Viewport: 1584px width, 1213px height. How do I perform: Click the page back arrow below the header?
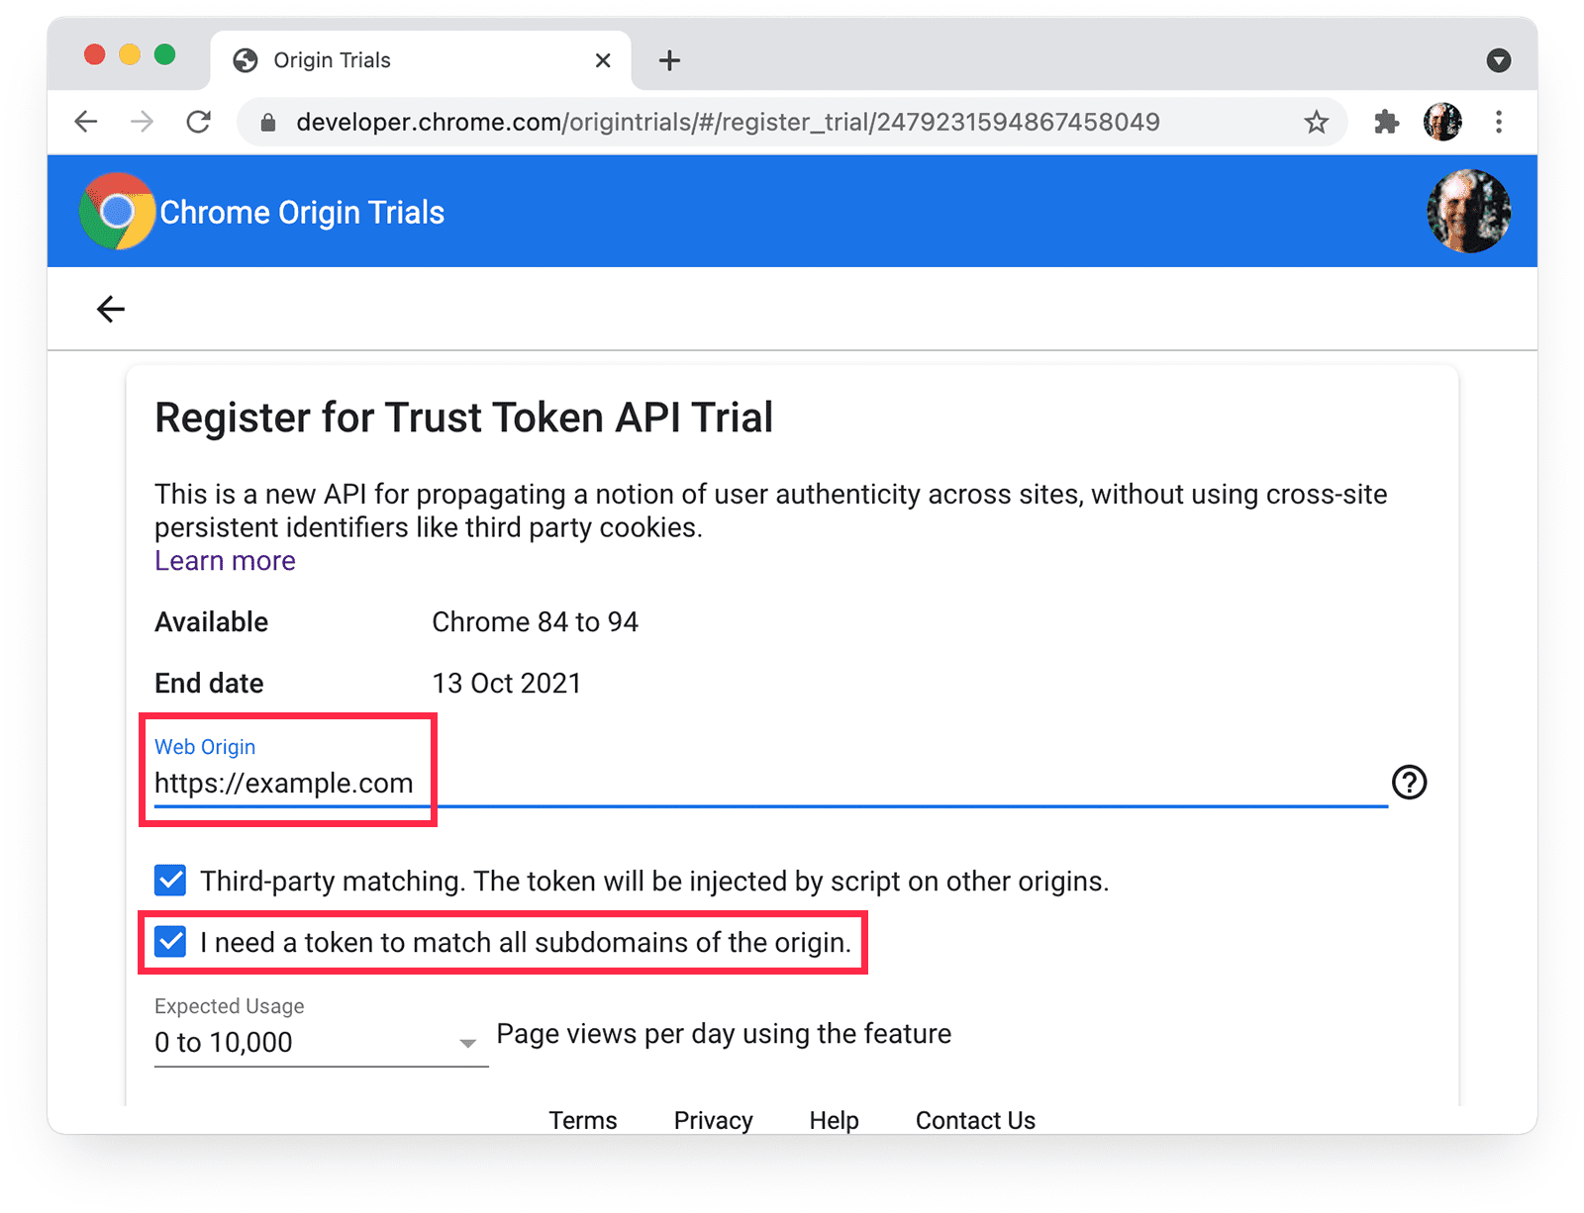point(111,309)
